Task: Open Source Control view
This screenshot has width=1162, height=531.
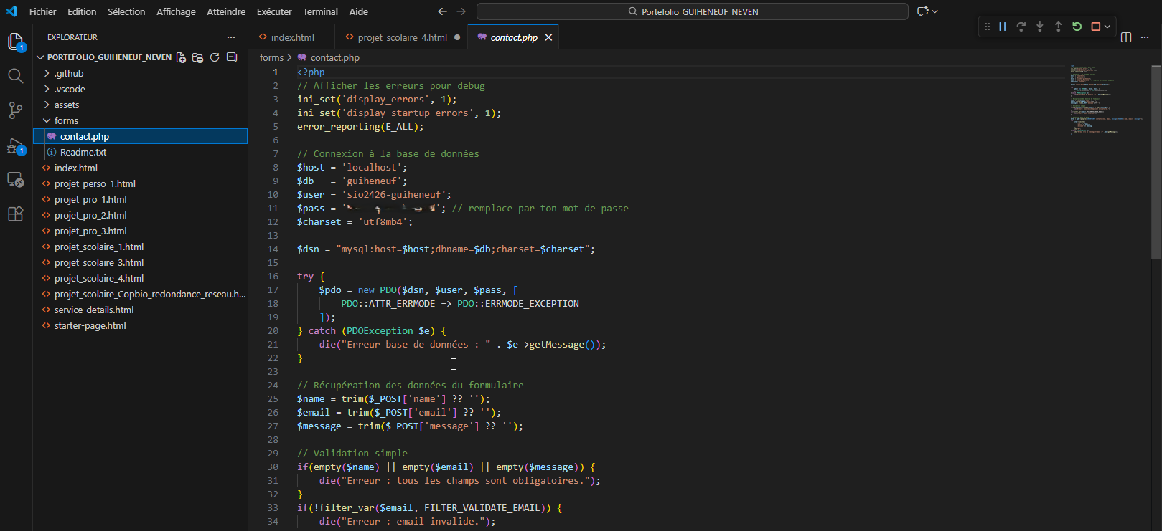Action: [x=15, y=110]
